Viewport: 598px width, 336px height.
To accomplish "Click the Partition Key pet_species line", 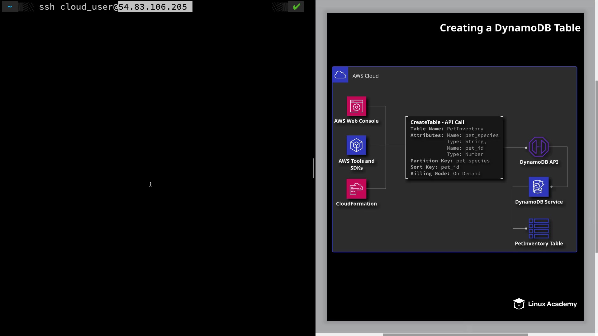I will pyautogui.click(x=450, y=161).
